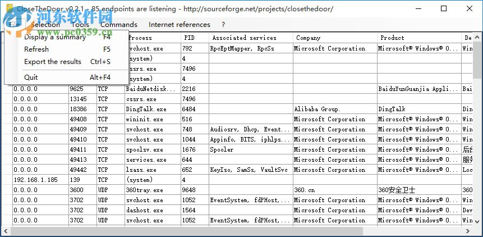Choose Refresh in the File menu
This screenshot has height=237, width=483.
tap(67, 49)
